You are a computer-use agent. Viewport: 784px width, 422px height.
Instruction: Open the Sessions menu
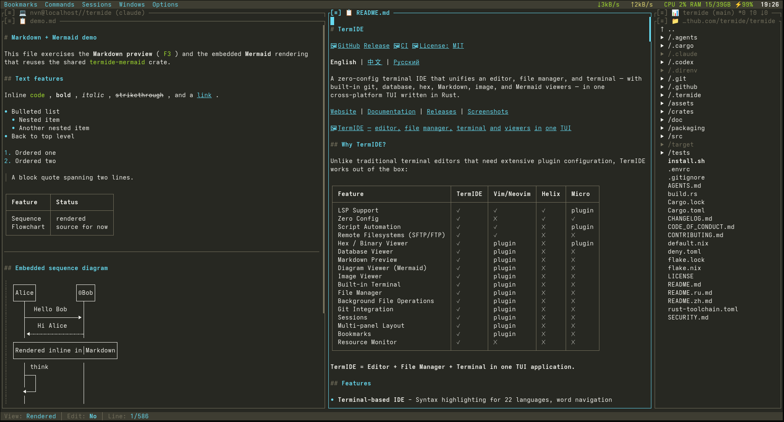click(97, 5)
